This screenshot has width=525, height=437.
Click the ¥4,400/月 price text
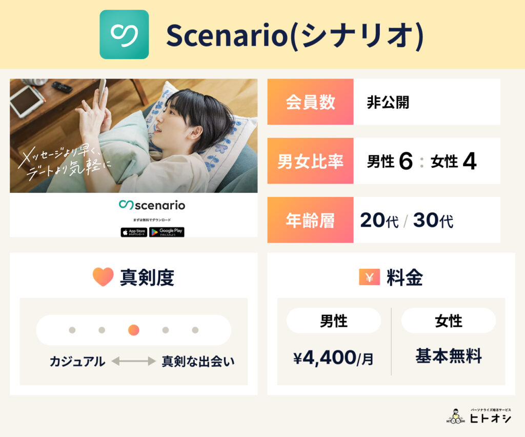[333, 358]
